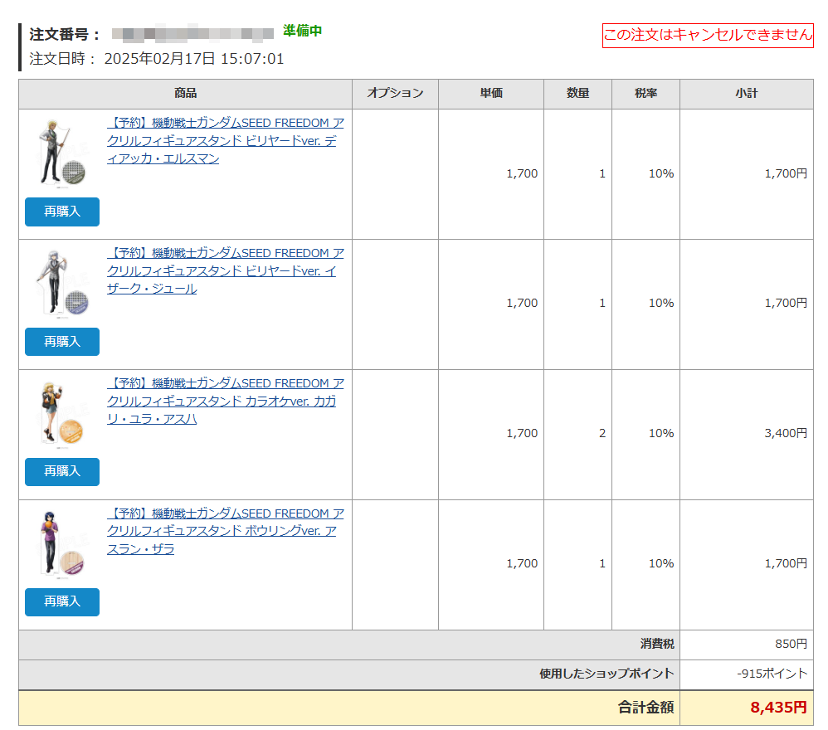This screenshot has height=730, width=828.
Task: Click 10% tax rate in ディアッカ・エルスマン row
Action: pyautogui.click(x=661, y=173)
